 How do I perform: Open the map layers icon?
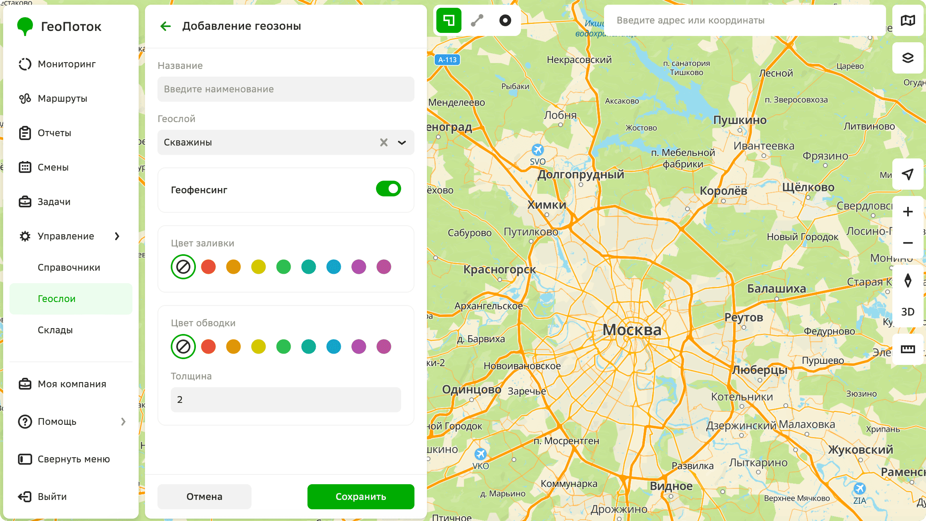(908, 58)
